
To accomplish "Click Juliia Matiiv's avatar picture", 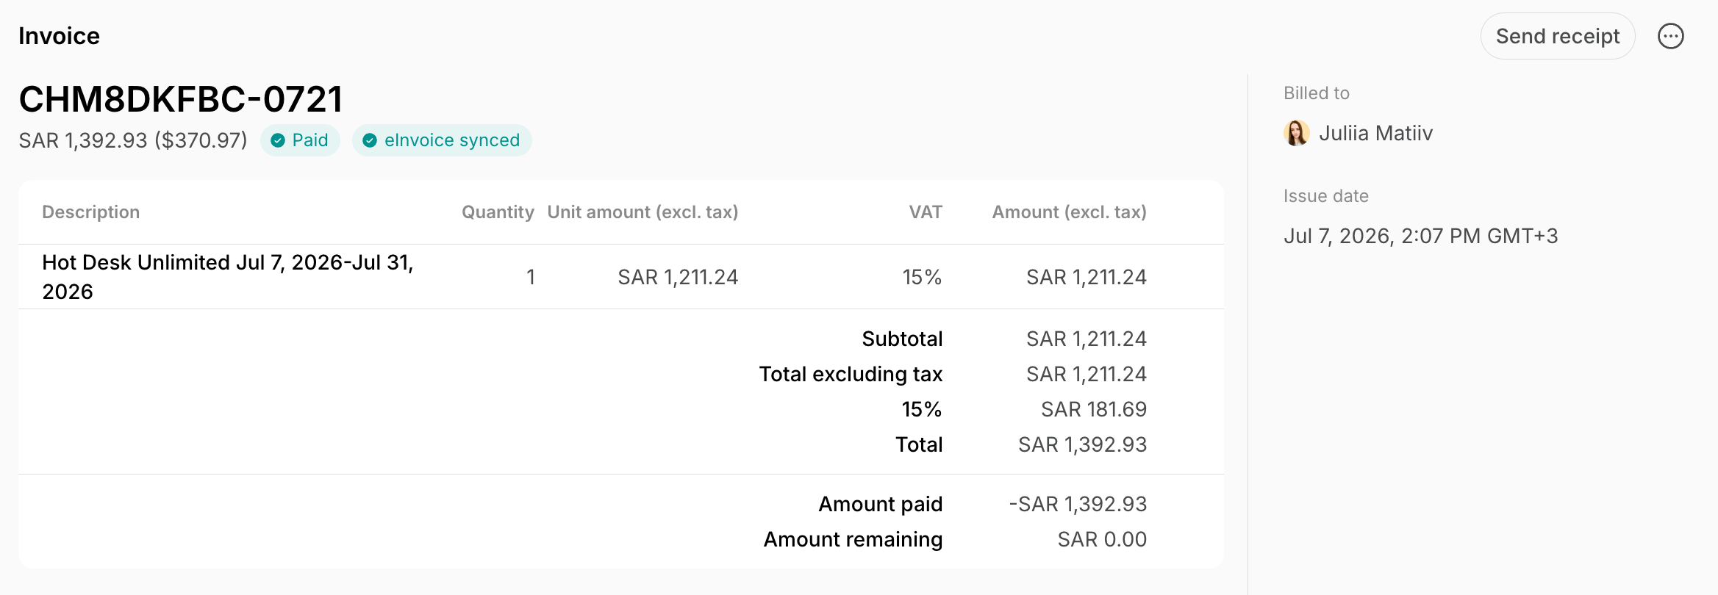I will 1297,133.
